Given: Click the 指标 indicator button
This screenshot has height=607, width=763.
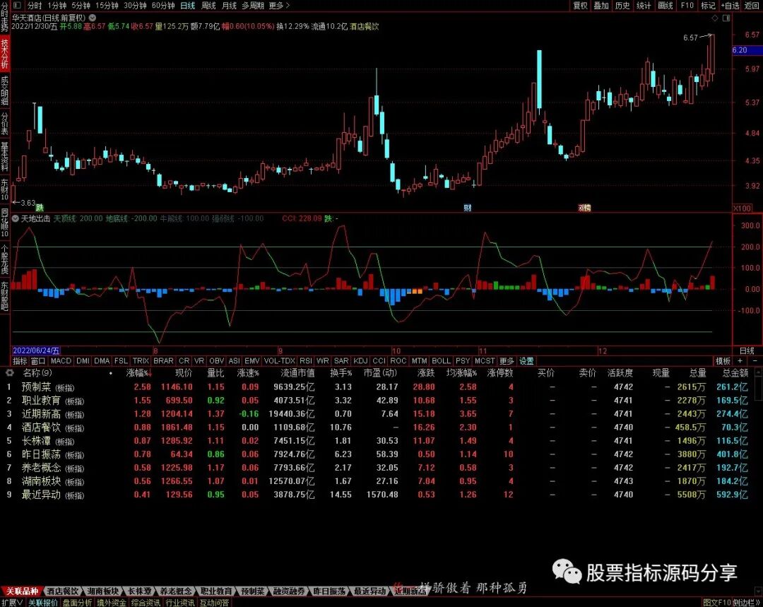Looking at the screenshot, I should click(20, 360).
